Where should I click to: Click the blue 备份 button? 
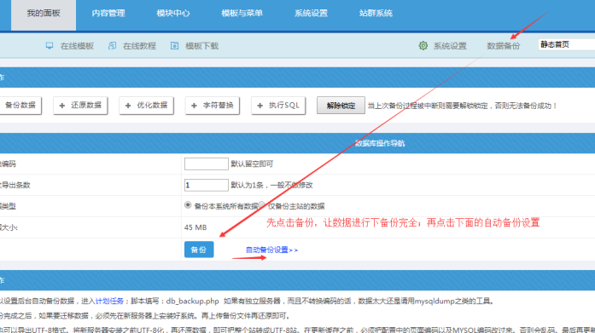pos(199,250)
